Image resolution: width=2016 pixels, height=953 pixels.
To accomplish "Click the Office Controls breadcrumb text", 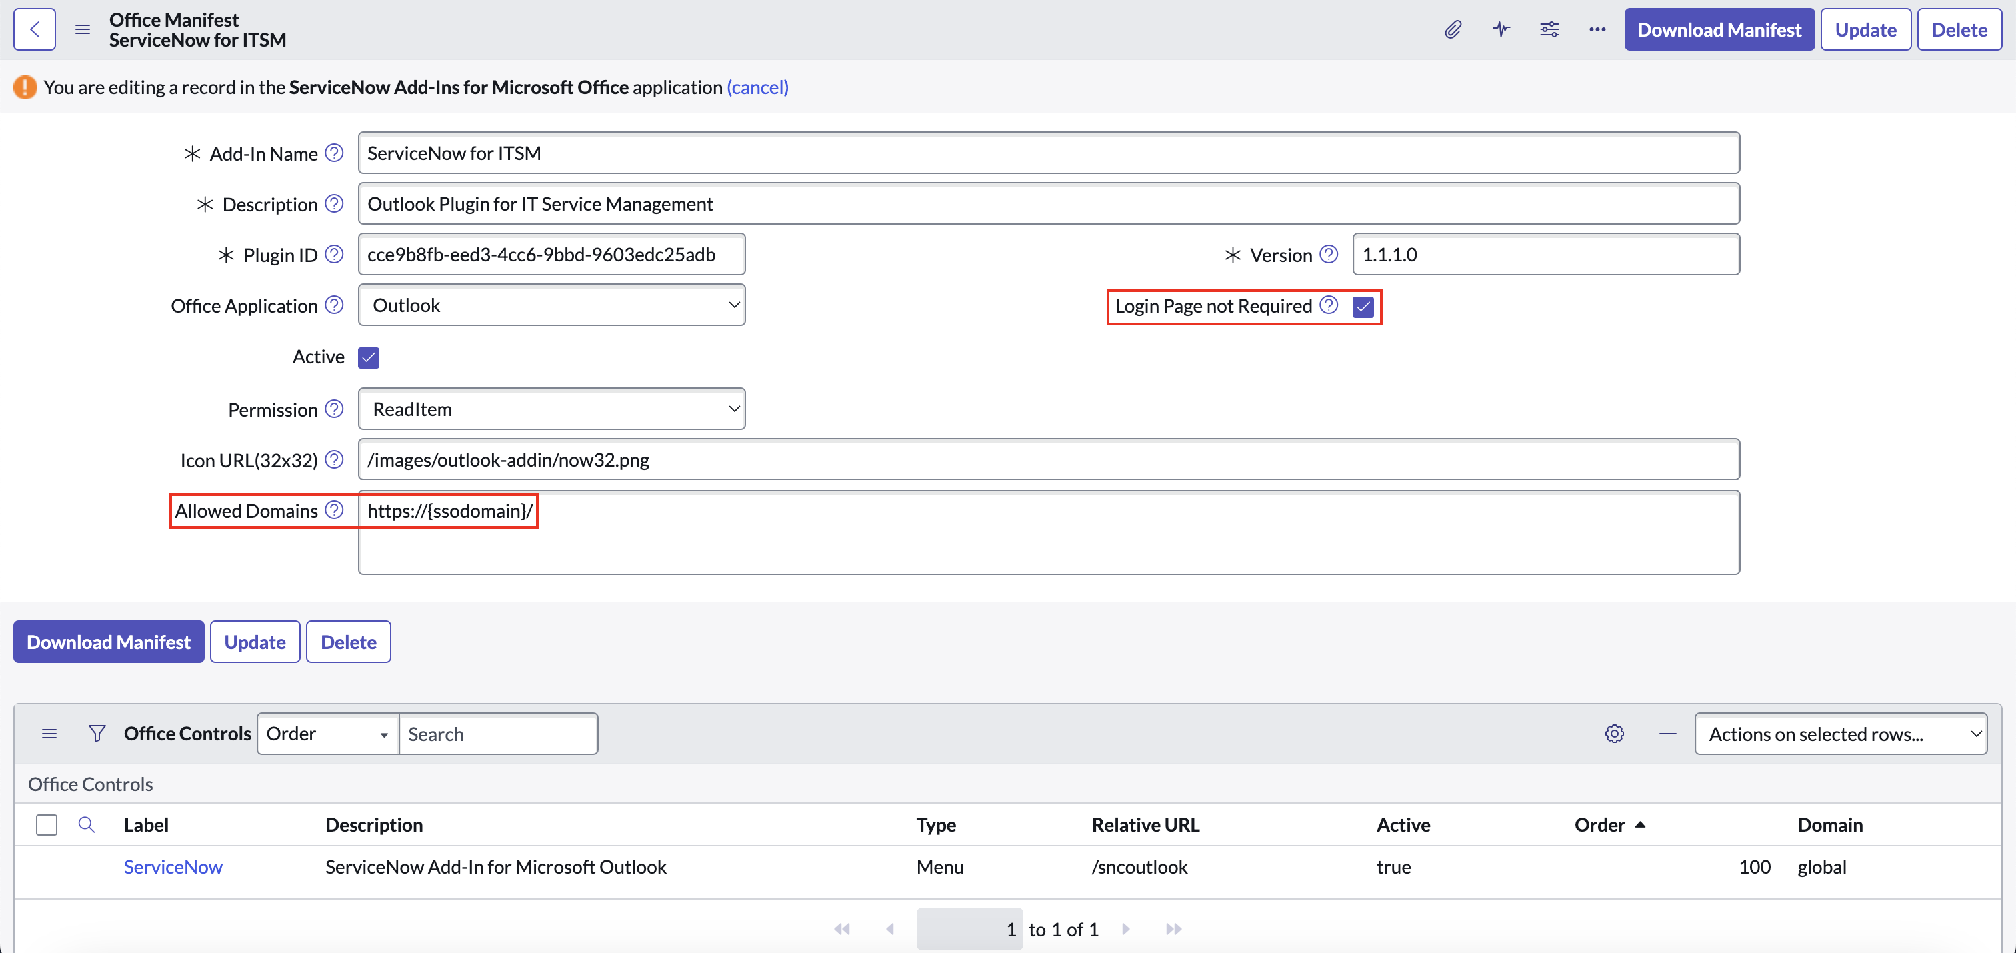I will (91, 784).
